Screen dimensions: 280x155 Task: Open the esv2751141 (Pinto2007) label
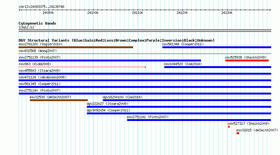148,117
